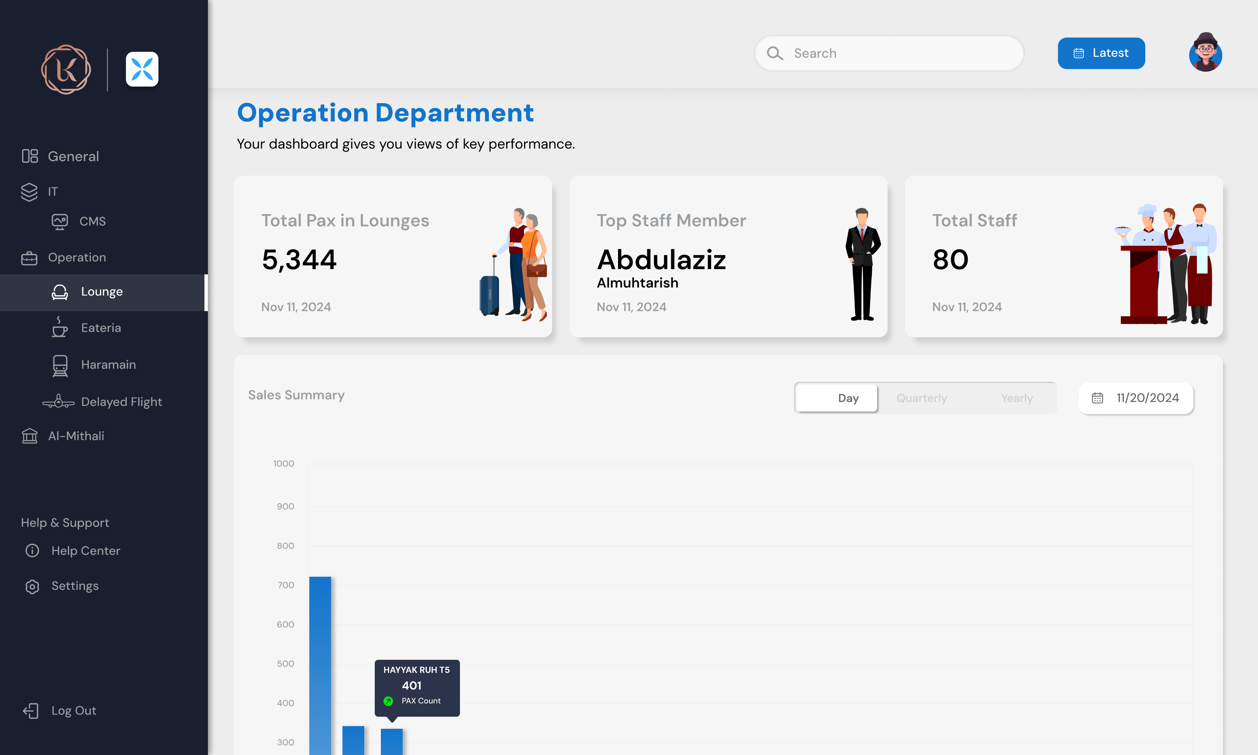This screenshot has width=1258, height=755.
Task: Click the airplane icon for Delayed Flight
Action: [x=58, y=402]
